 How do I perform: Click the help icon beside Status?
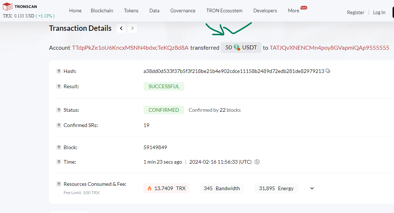click(59, 110)
